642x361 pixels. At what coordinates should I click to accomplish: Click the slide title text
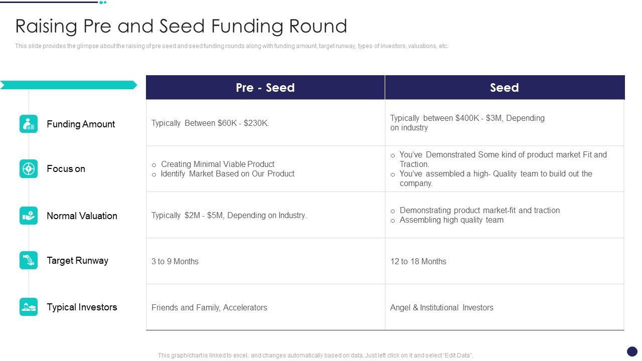click(181, 26)
